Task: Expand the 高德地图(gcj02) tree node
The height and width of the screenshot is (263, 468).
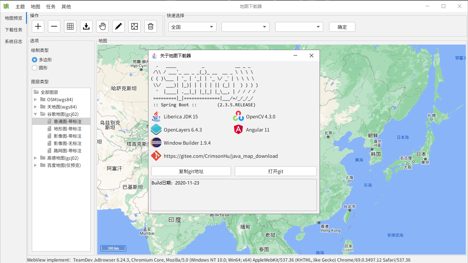Action: 35,158
